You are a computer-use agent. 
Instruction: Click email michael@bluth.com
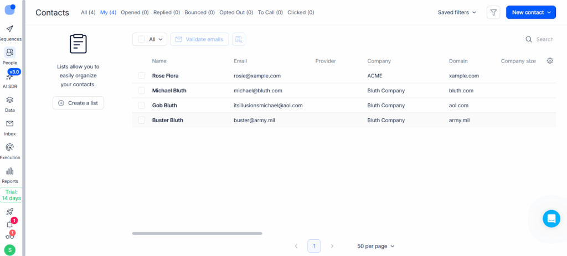click(x=258, y=91)
